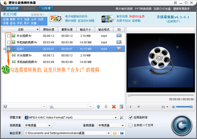
Task: Click the stop button under preview
Action: tap(139, 107)
